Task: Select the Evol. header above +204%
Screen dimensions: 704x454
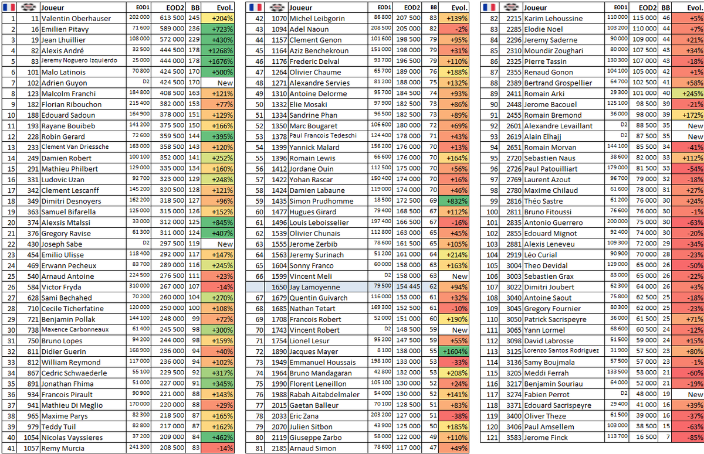Action: click(x=217, y=8)
